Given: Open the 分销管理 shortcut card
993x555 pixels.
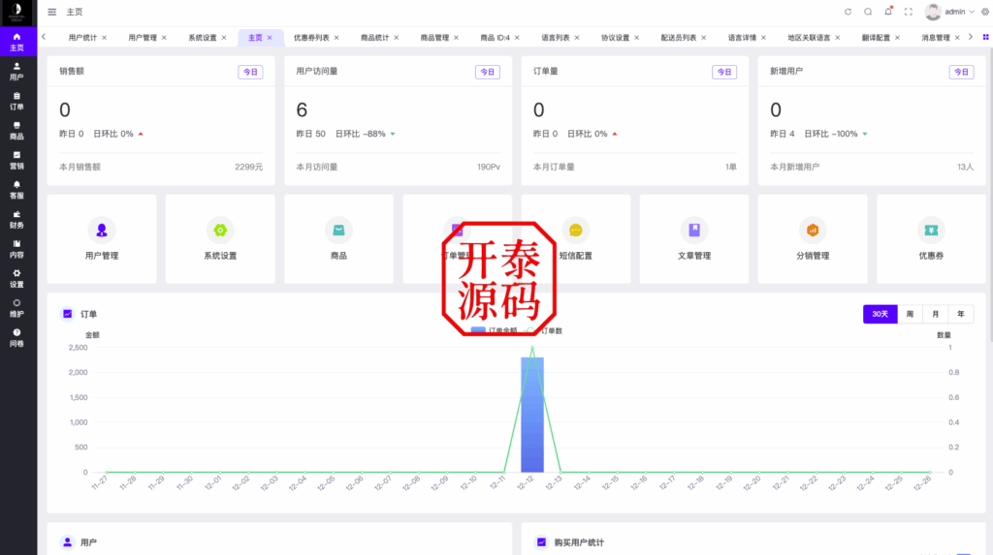Looking at the screenshot, I should [813, 239].
